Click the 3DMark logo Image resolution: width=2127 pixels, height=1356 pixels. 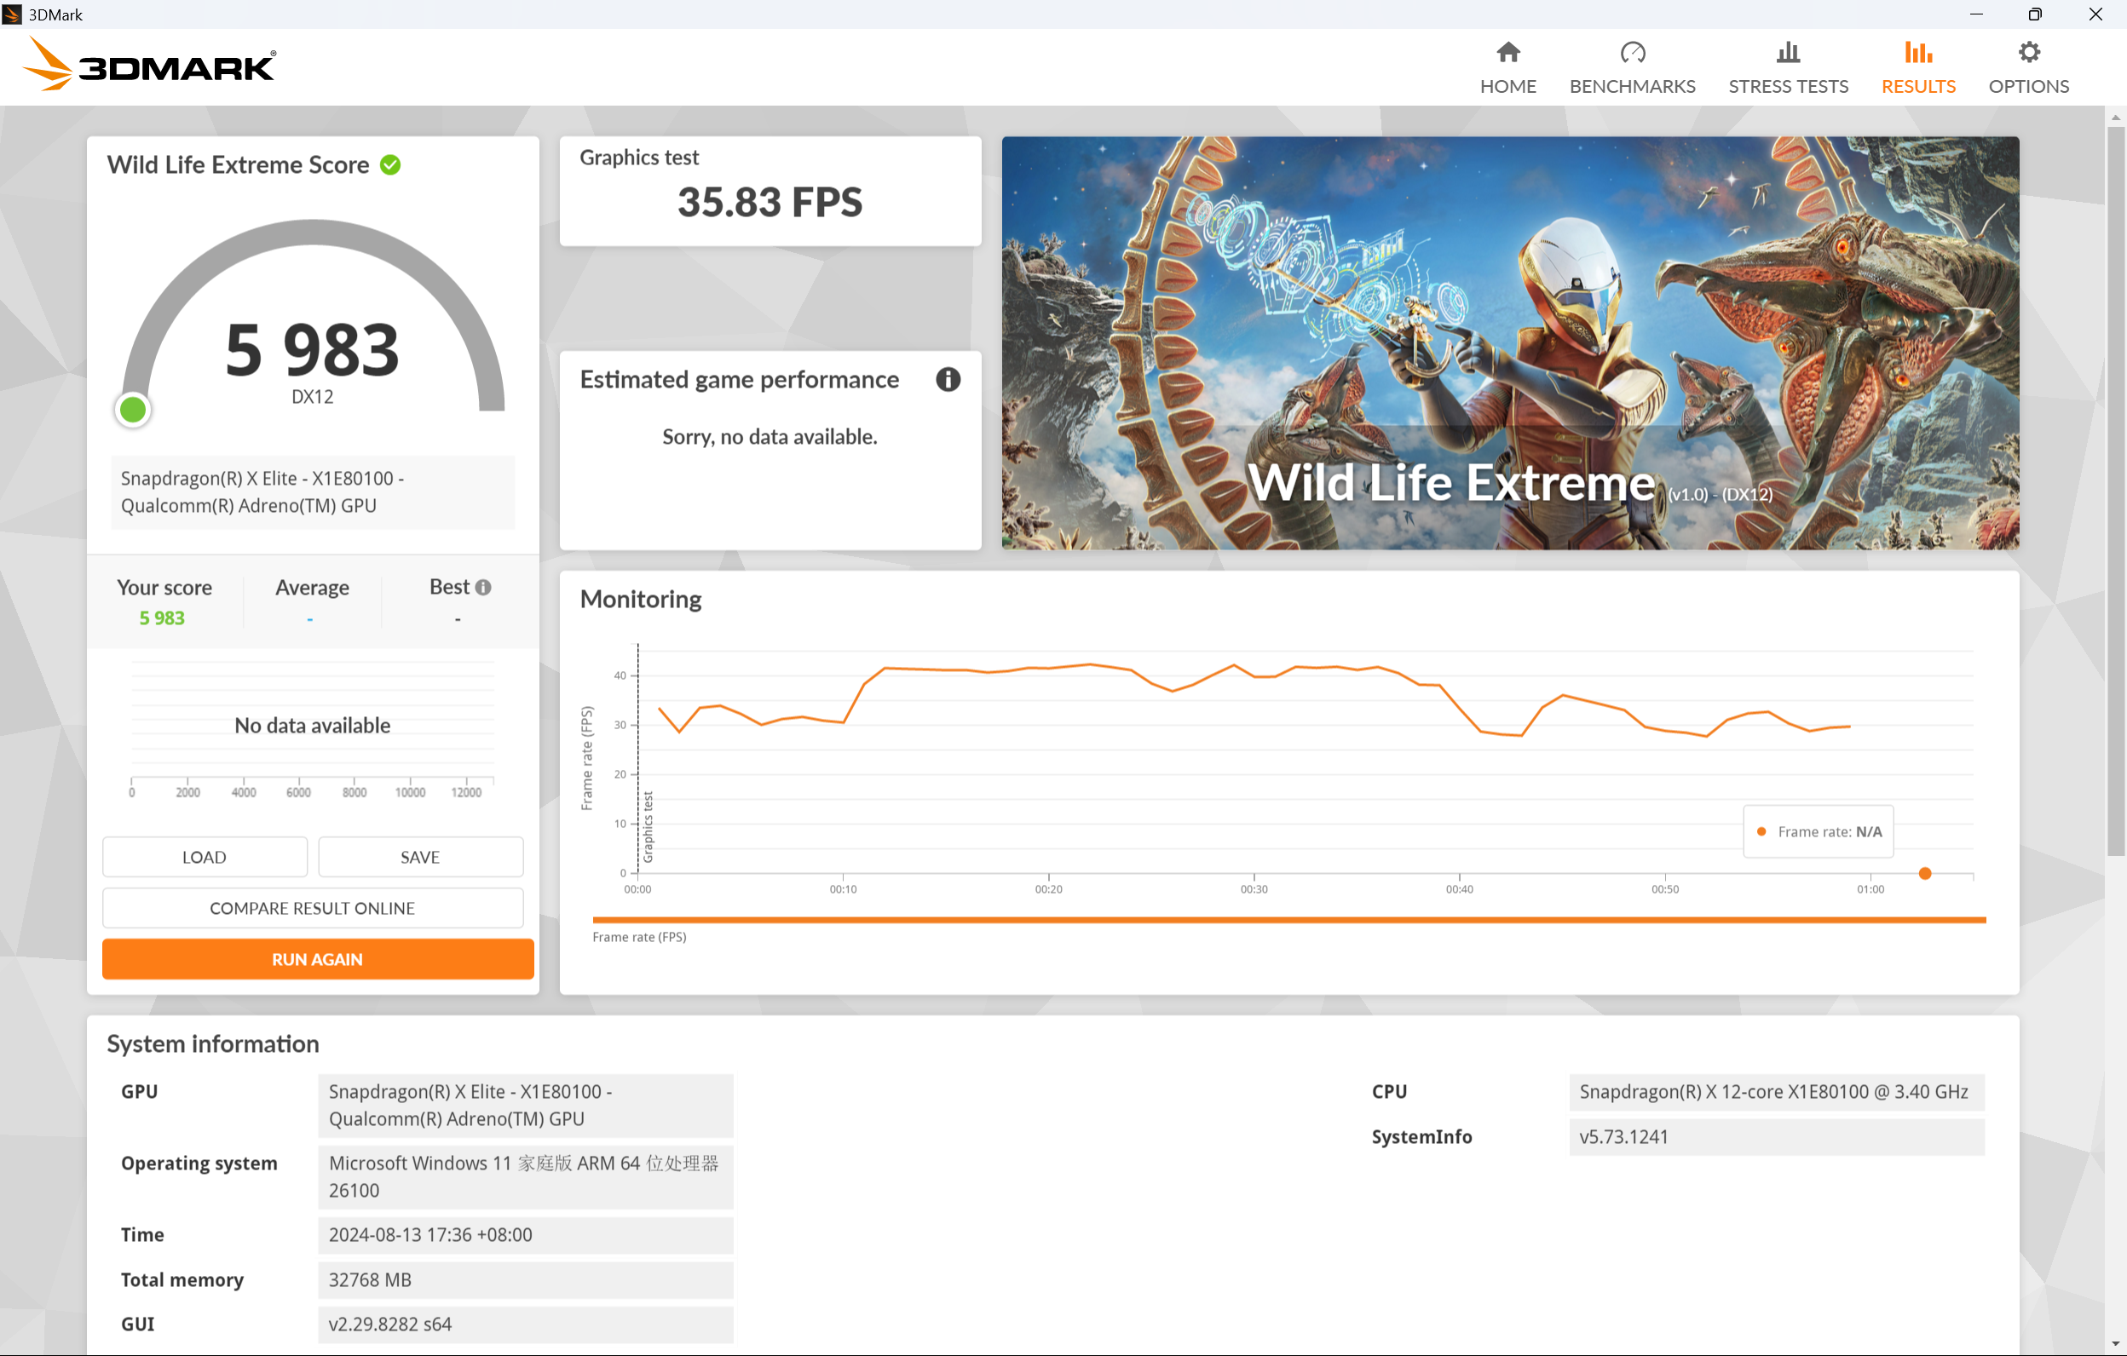point(148,64)
